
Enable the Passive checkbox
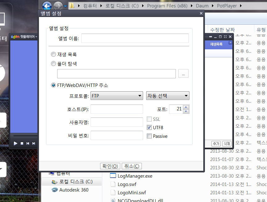click(149, 136)
